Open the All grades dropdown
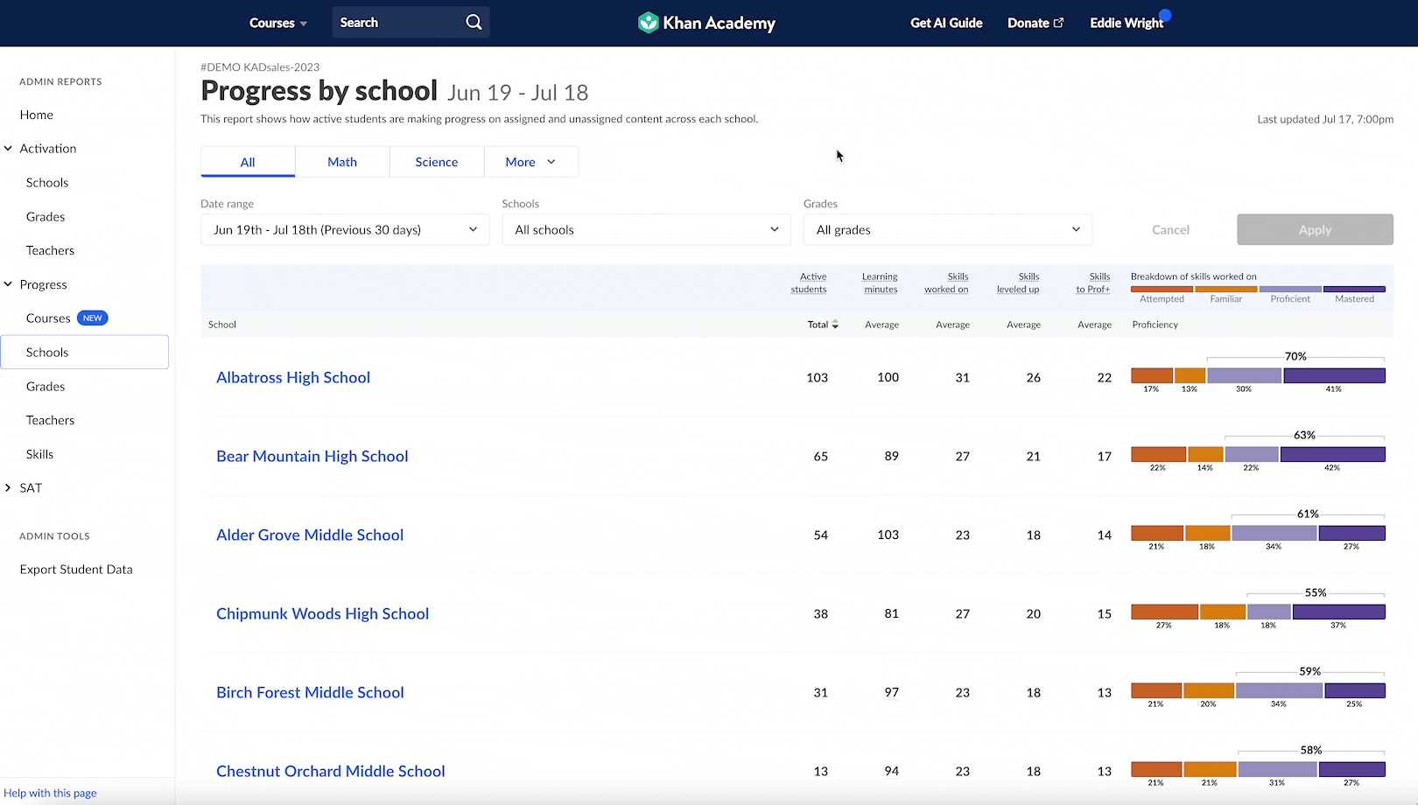Screen dimensions: 1418x805 (x=948, y=230)
